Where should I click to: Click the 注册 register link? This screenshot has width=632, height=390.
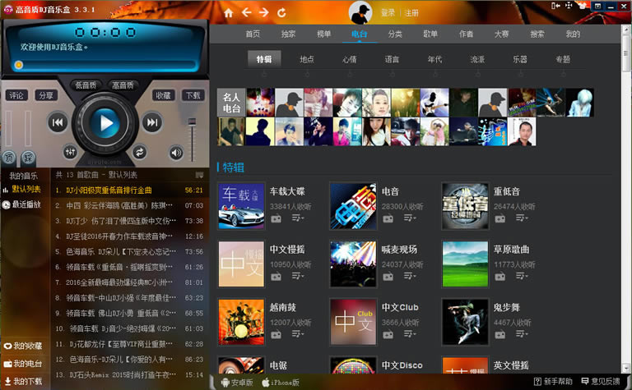(411, 13)
